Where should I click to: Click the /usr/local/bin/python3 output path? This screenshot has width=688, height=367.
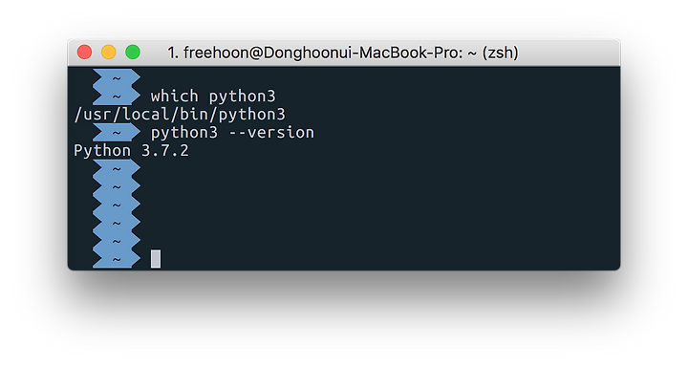coord(180,115)
